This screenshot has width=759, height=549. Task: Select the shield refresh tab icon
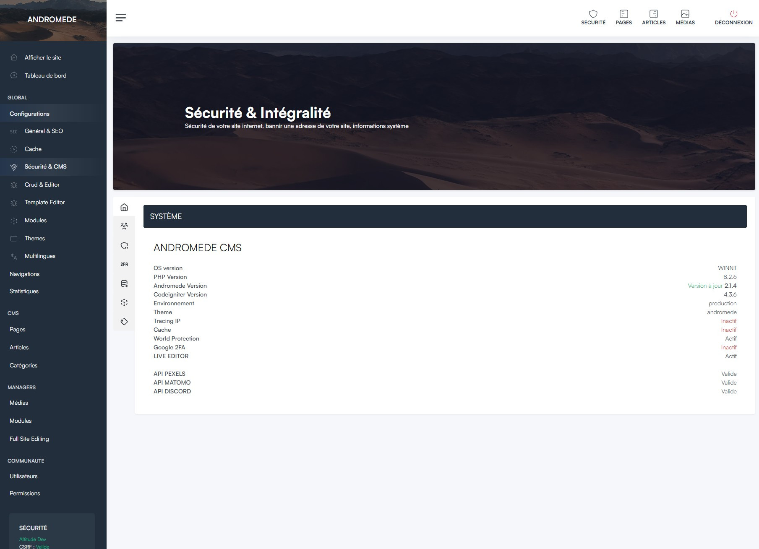(124, 245)
